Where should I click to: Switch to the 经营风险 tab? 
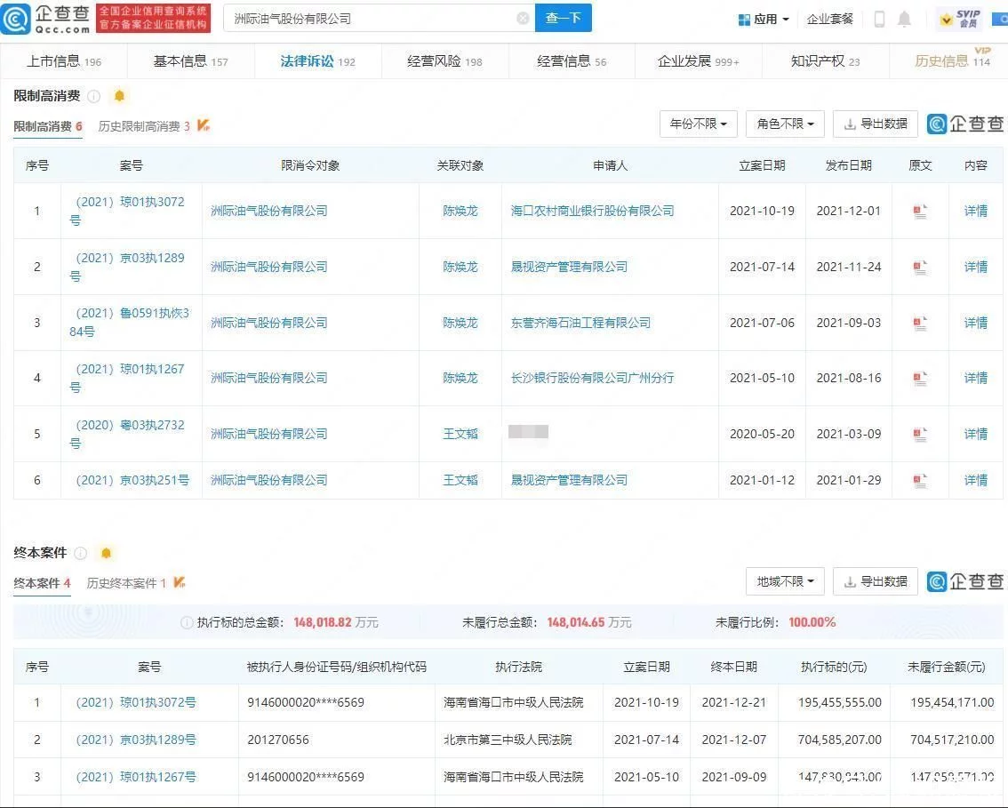(x=444, y=61)
